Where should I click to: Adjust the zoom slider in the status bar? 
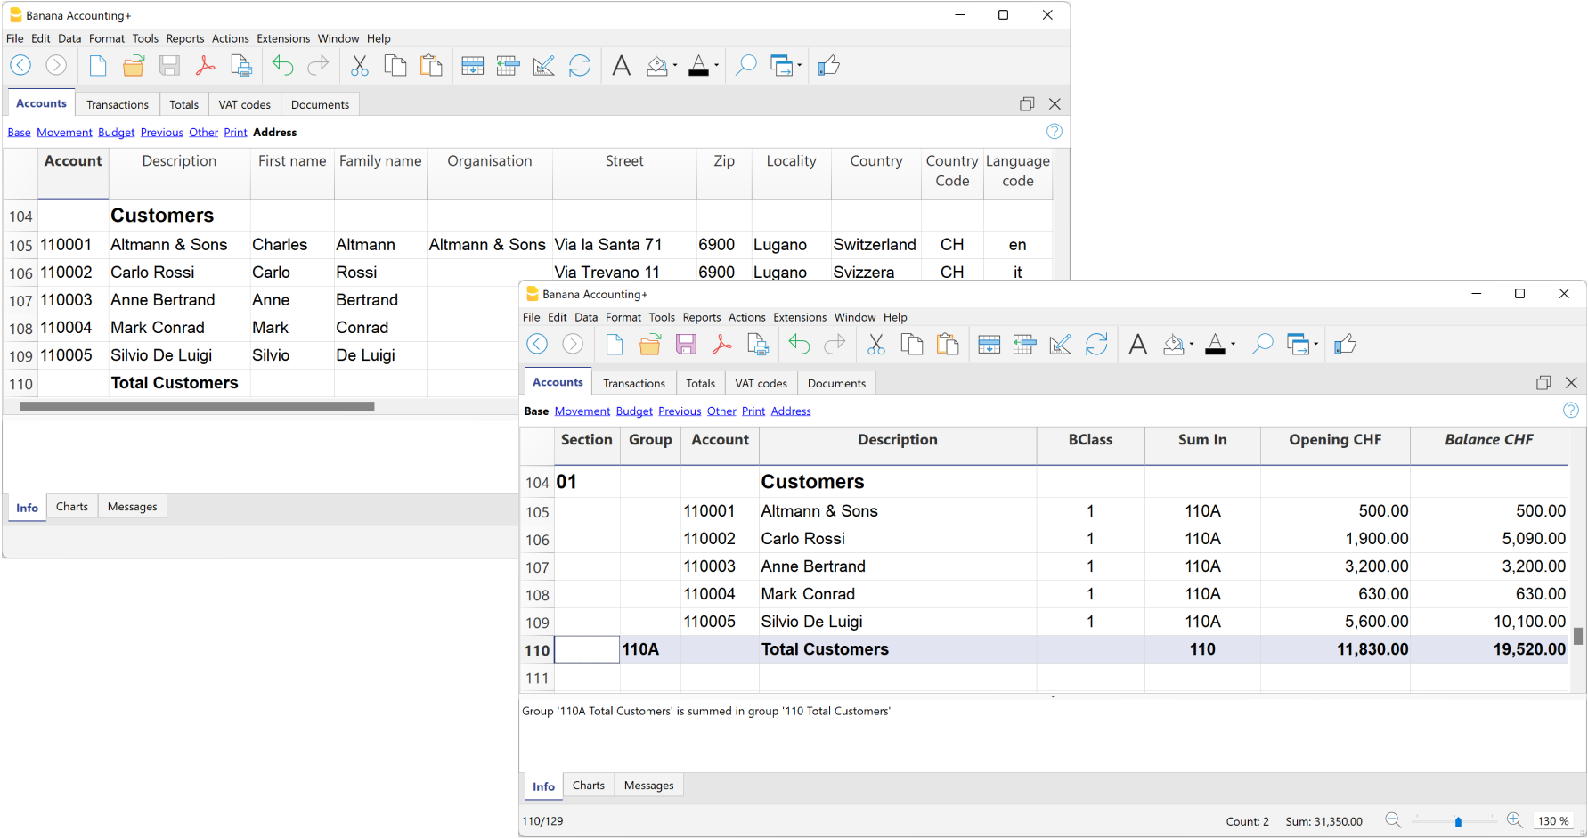1458,821
